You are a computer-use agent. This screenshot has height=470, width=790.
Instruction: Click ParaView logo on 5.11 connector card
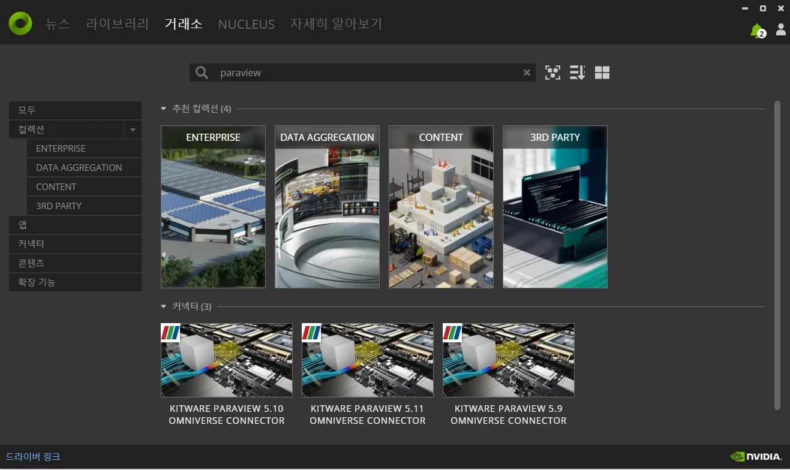click(x=311, y=333)
